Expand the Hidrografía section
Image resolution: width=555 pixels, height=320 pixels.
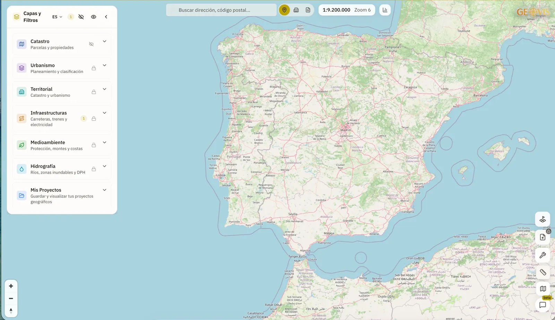(x=104, y=166)
